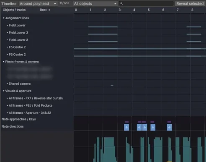Image resolution: width=206 pixels, height=162 pixels.
Task: Click the Timeline panel title
Action: 9,4
